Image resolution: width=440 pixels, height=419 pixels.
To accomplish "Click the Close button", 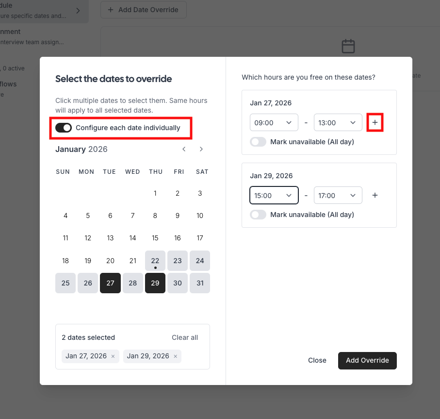I will pos(317,361).
